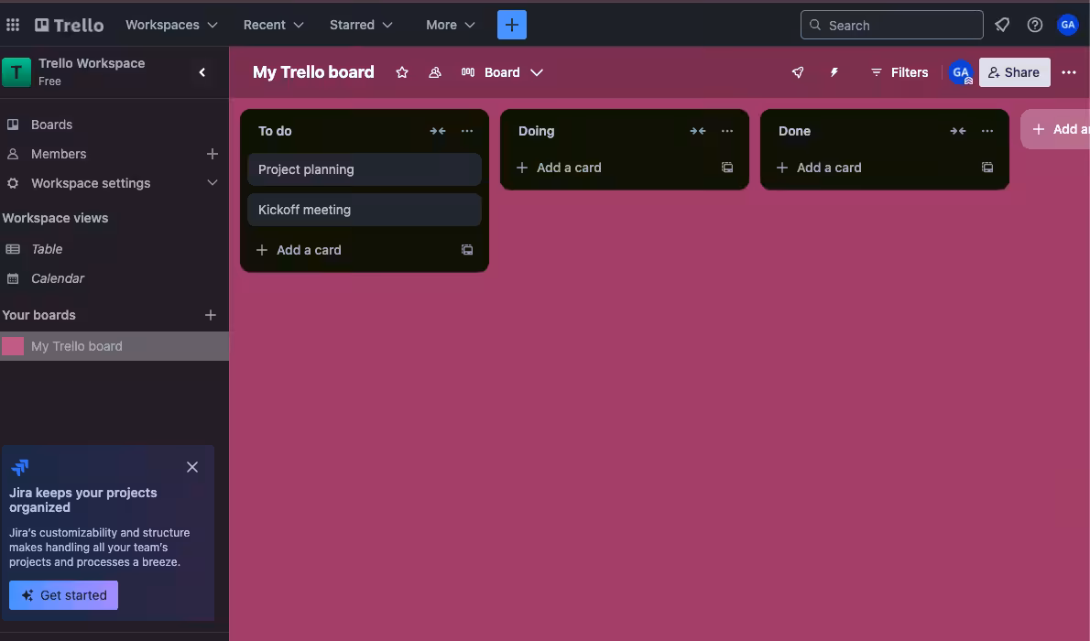
Task: Open the Board view switcher
Action: (502, 72)
